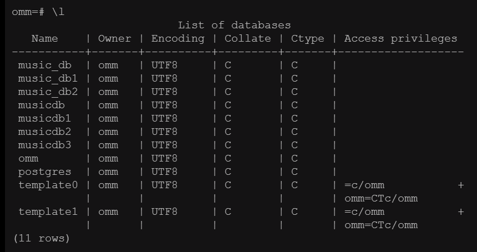Viewport: 477px width, 252px height.
Task: Select the music_db1 row name
Action: click(48, 79)
